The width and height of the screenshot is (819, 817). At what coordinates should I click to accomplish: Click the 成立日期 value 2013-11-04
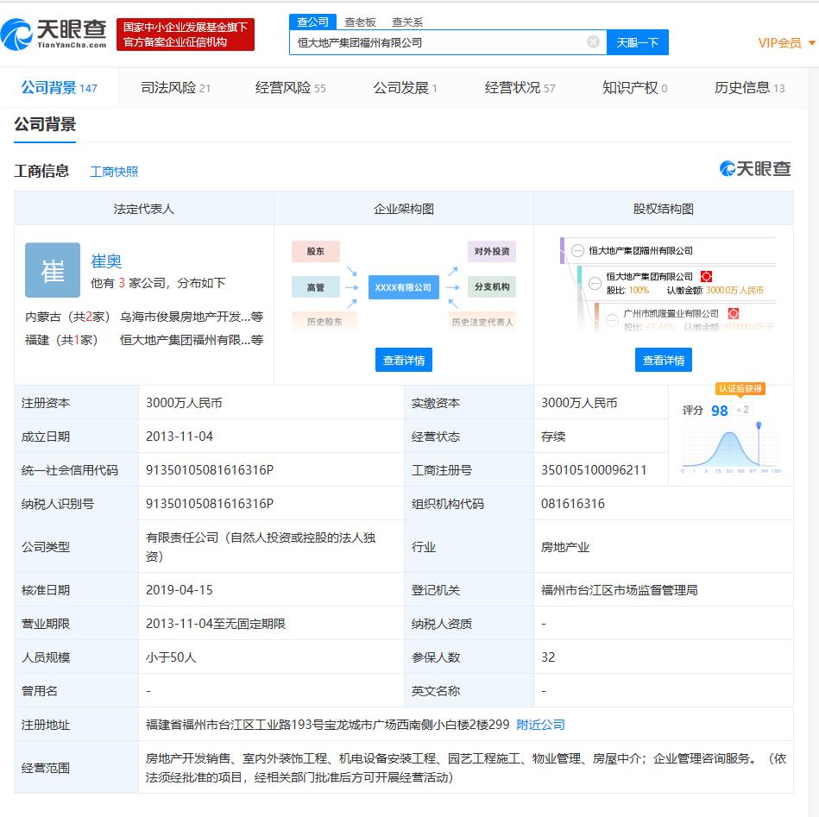tap(180, 436)
